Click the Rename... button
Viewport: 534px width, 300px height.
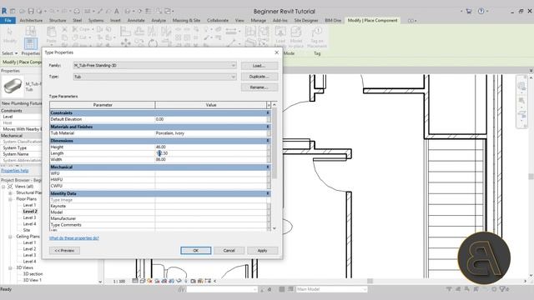[259, 87]
